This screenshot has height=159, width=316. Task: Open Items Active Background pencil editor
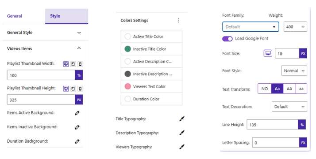(x=77, y=113)
